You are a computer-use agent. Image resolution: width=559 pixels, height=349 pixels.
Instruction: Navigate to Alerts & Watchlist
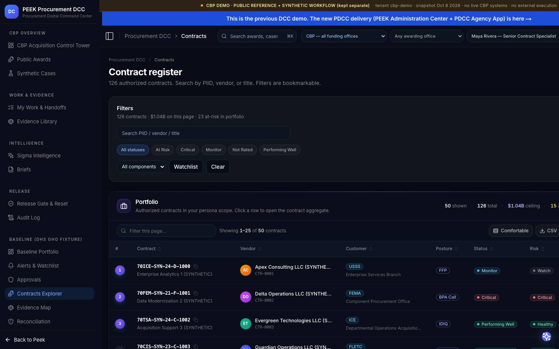tap(50, 266)
